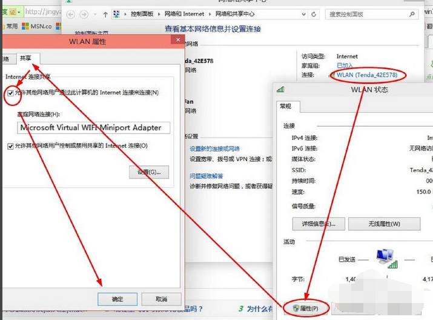This screenshot has width=433, height=320.
Task: Toggle 允许其他网络用户通过此计算机连接 checkbox
Action: [x=10, y=93]
